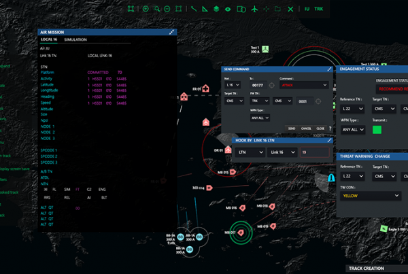Select the magnifier search tool
This screenshot has width=408, height=274.
point(156,9)
